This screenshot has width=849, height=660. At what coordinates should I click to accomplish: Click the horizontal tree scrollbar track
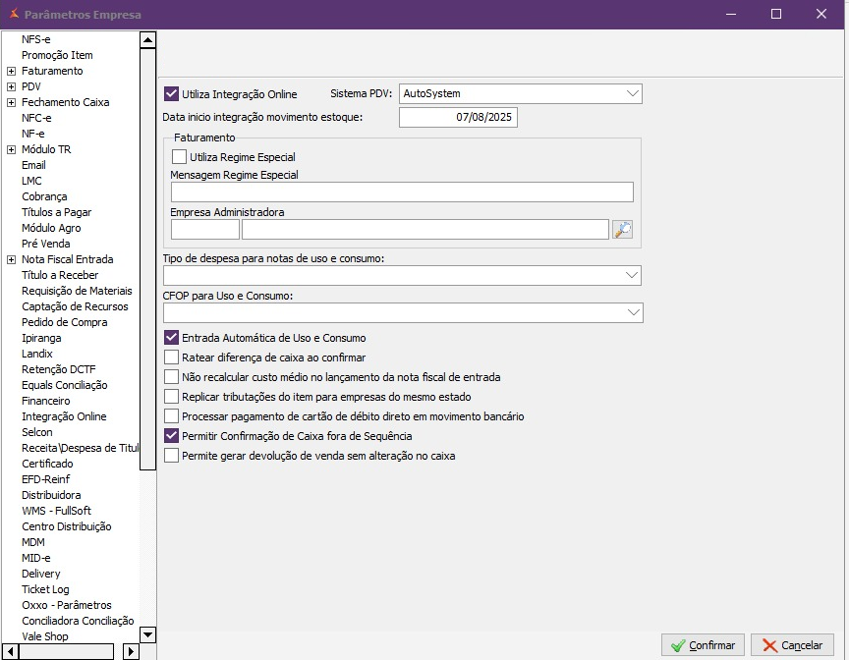[66, 651]
